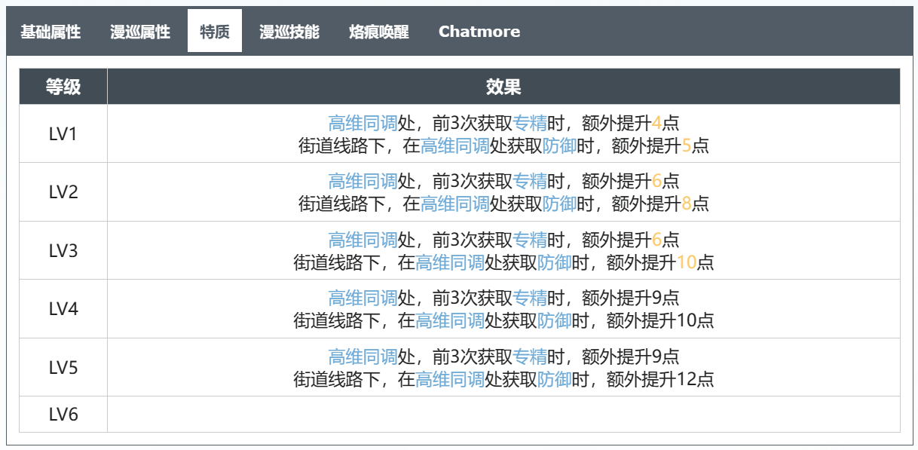Screen dimensions: 918x450
Task: Click the 防御 link in LV1 row
Action: (x=559, y=145)
